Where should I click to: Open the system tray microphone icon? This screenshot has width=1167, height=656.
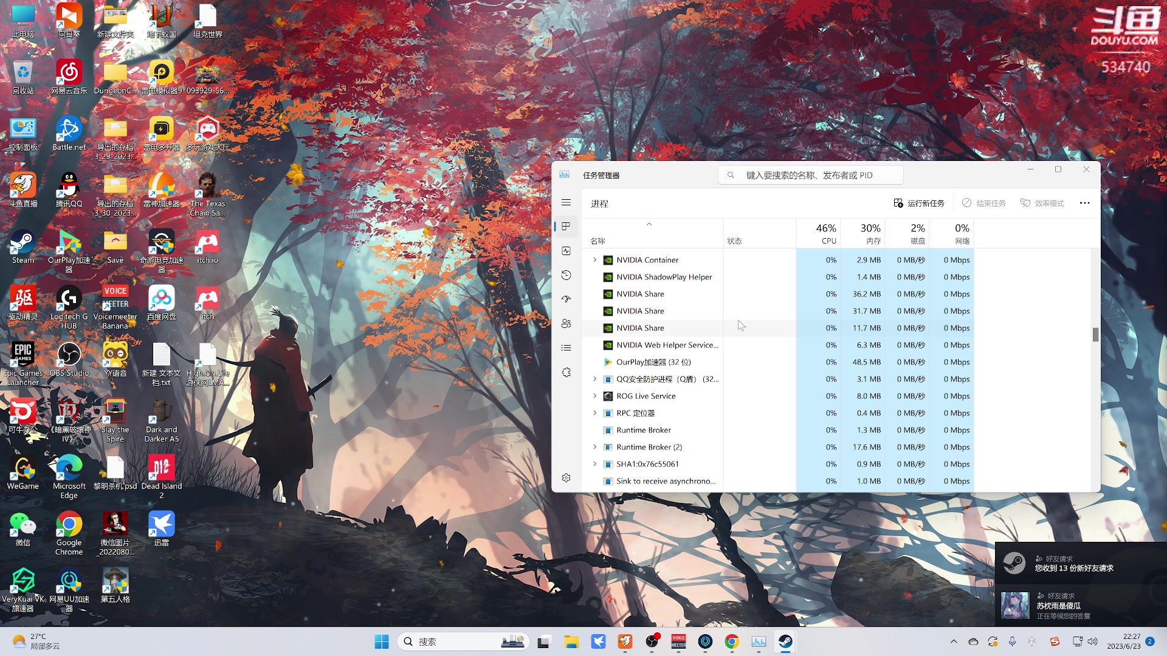pyautogui.click(x=1012, y=641)
